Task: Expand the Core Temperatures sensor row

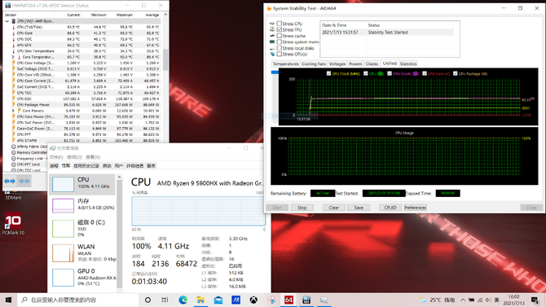Action: [x=13, y=57]
